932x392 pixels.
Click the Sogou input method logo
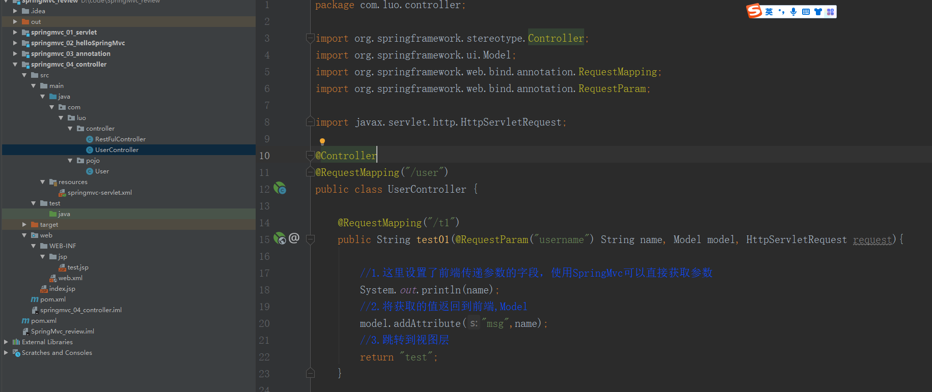click(754, 11)
